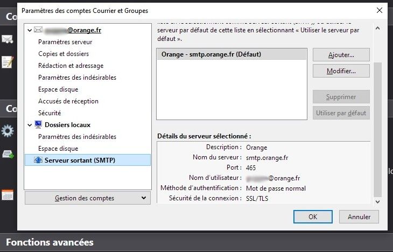Screen dimensions: 393x252
Task: Collapse the Dossiers locaux tree
Action: (x=30, y=125)
